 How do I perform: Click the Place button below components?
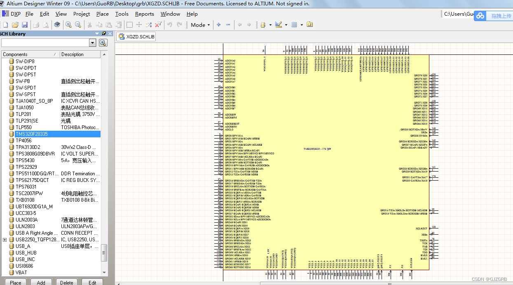pyautogui.click(x=15, y=283)
